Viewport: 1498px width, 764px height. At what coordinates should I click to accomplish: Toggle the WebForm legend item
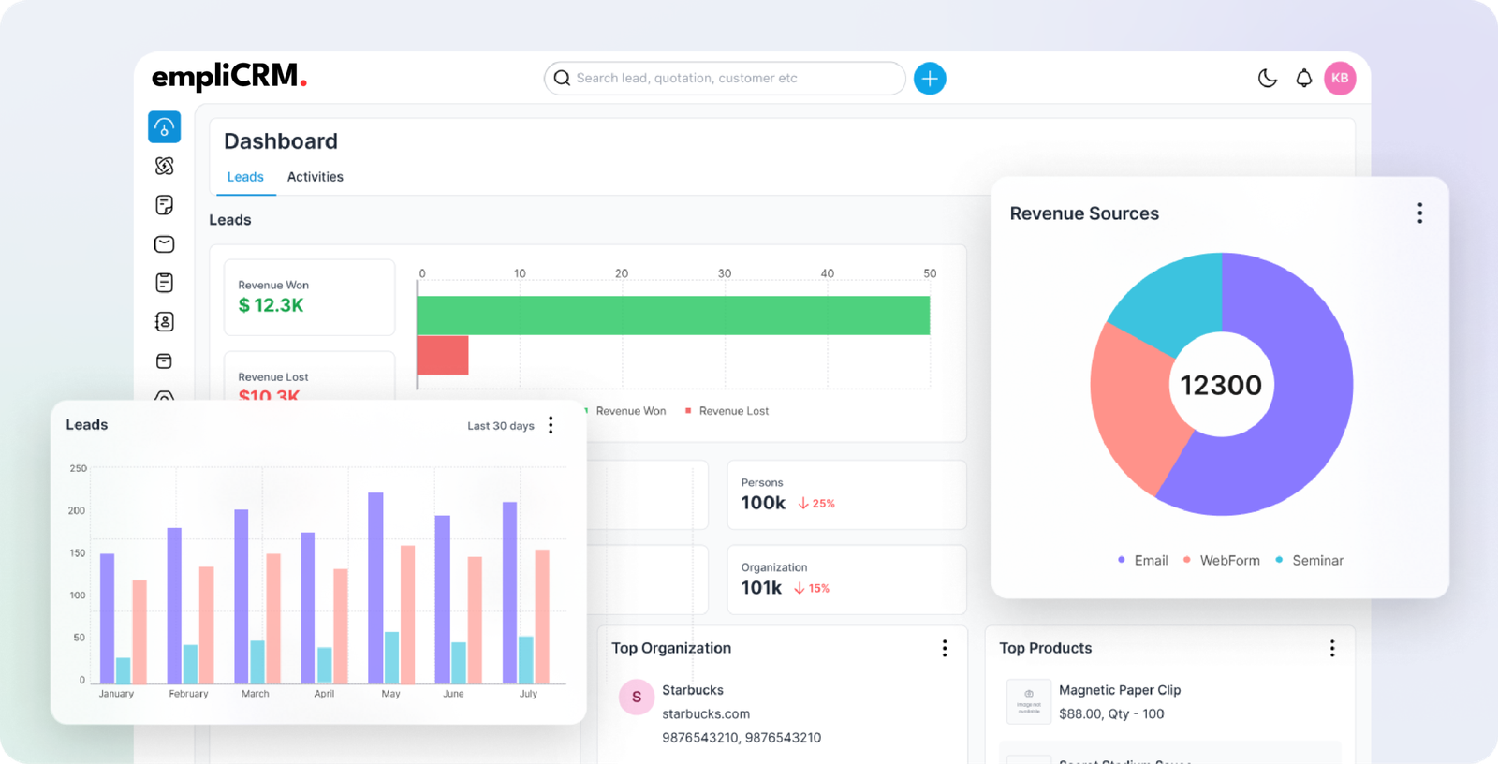tap(1222, 560)
